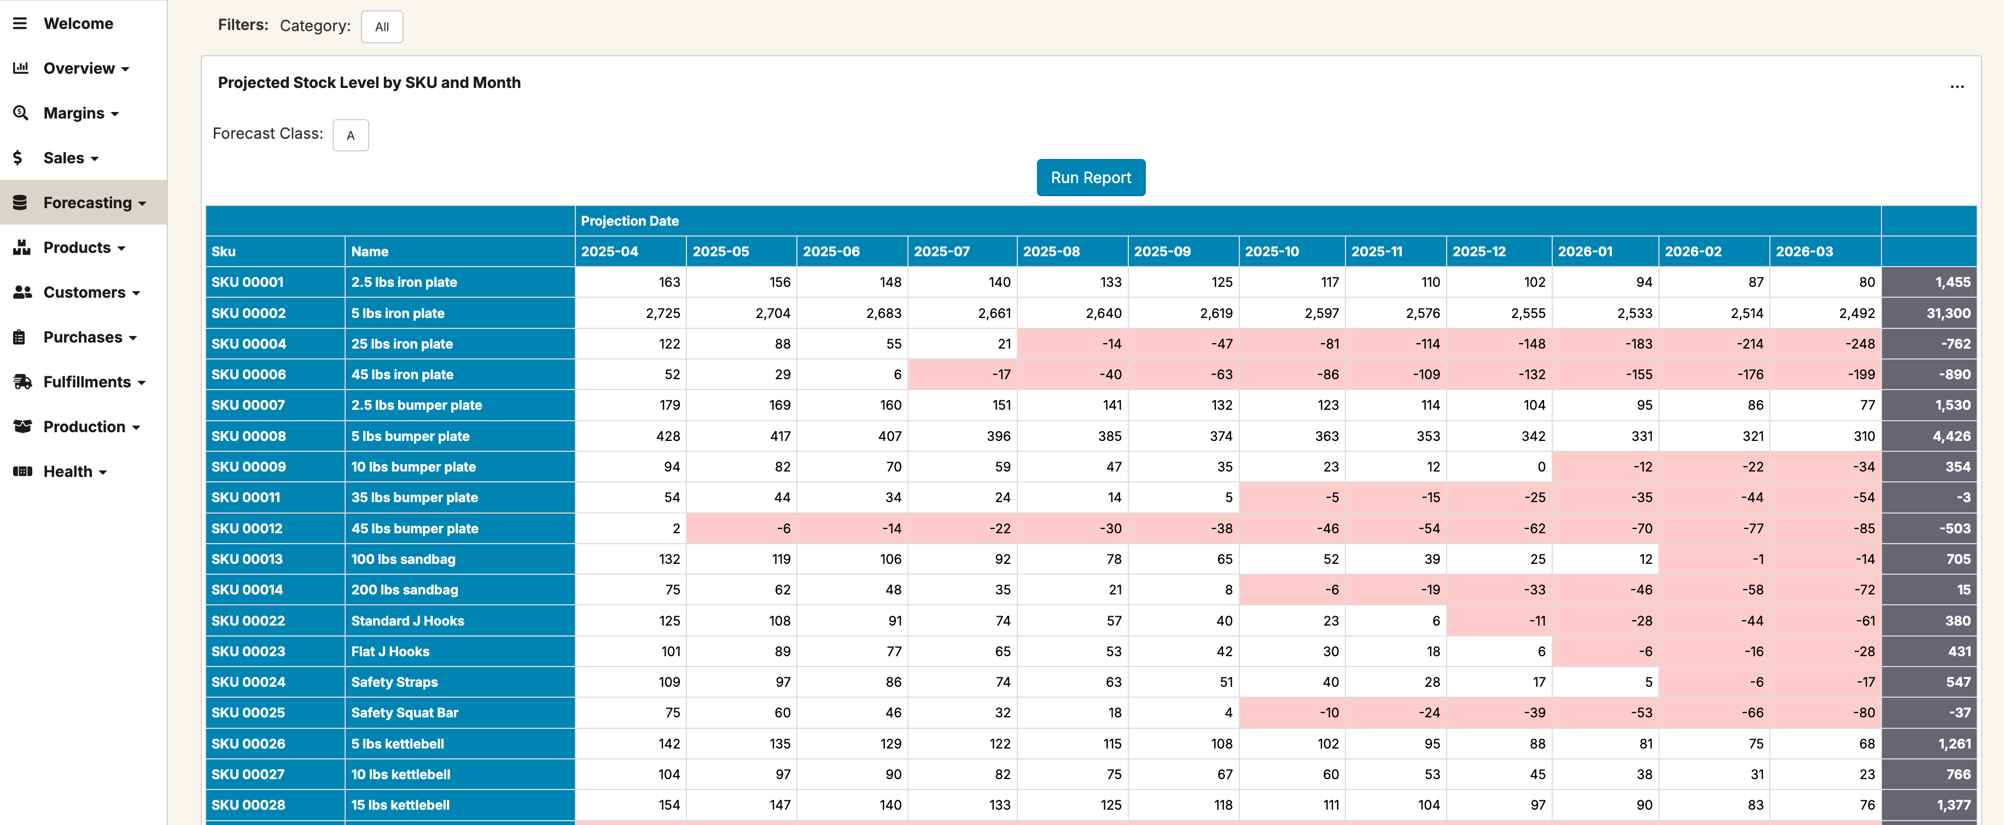Click the Sales dollar sign icon
Screen dimensions: 2004x825
[20, 157]
